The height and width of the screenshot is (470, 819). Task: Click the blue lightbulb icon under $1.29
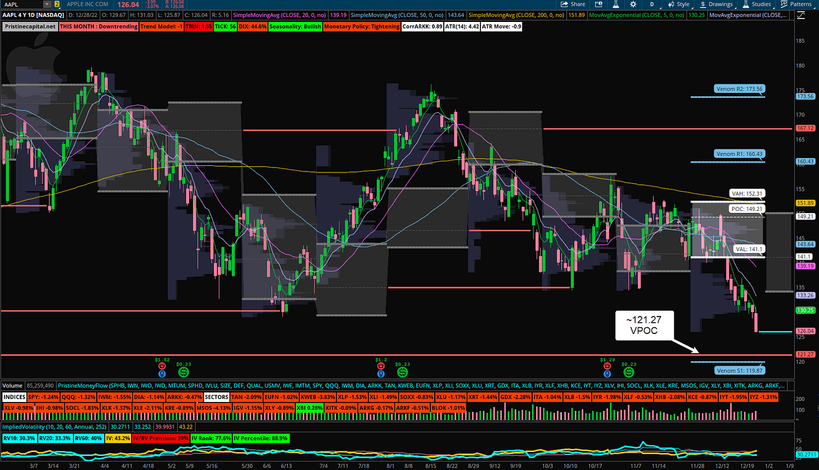[607, 373]
